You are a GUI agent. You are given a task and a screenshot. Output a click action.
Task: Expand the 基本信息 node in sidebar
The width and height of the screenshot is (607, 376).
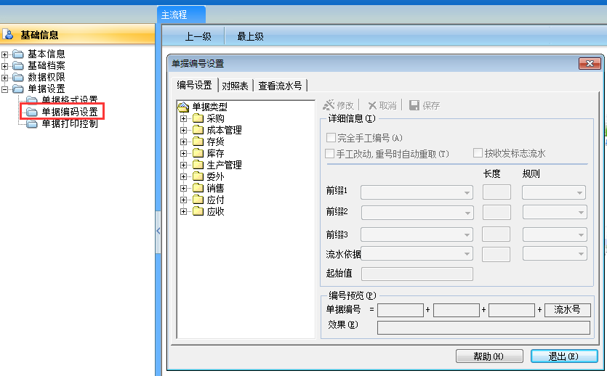coord(5,54)
